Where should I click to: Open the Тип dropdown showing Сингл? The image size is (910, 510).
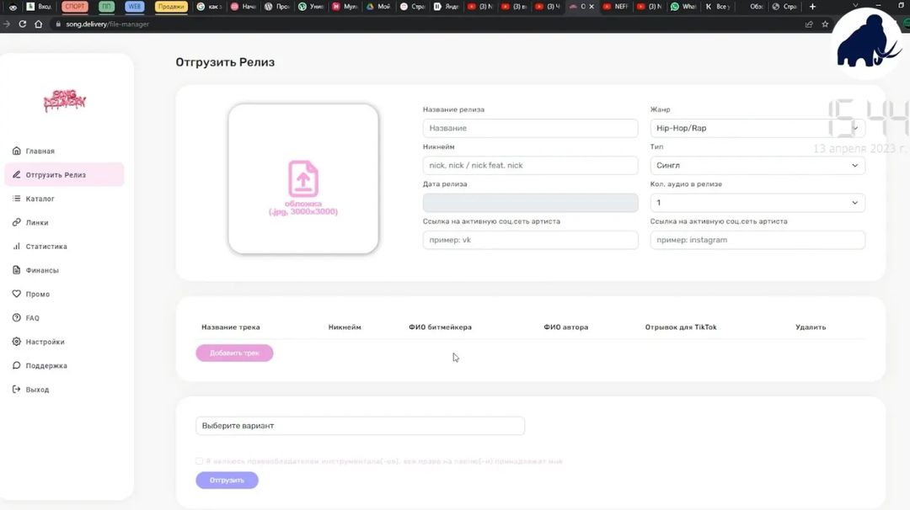(757, 165)
